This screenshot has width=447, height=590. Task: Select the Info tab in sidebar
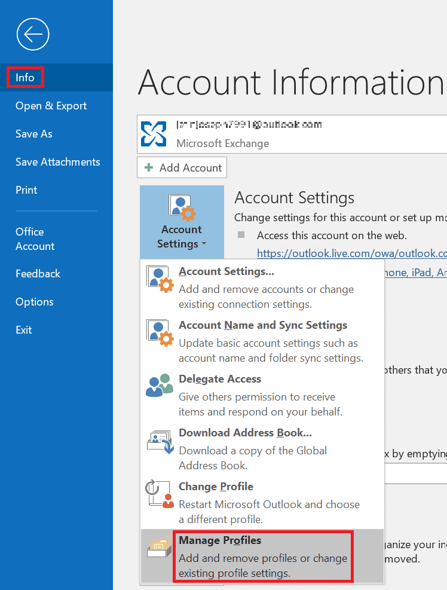click(25, 78)
